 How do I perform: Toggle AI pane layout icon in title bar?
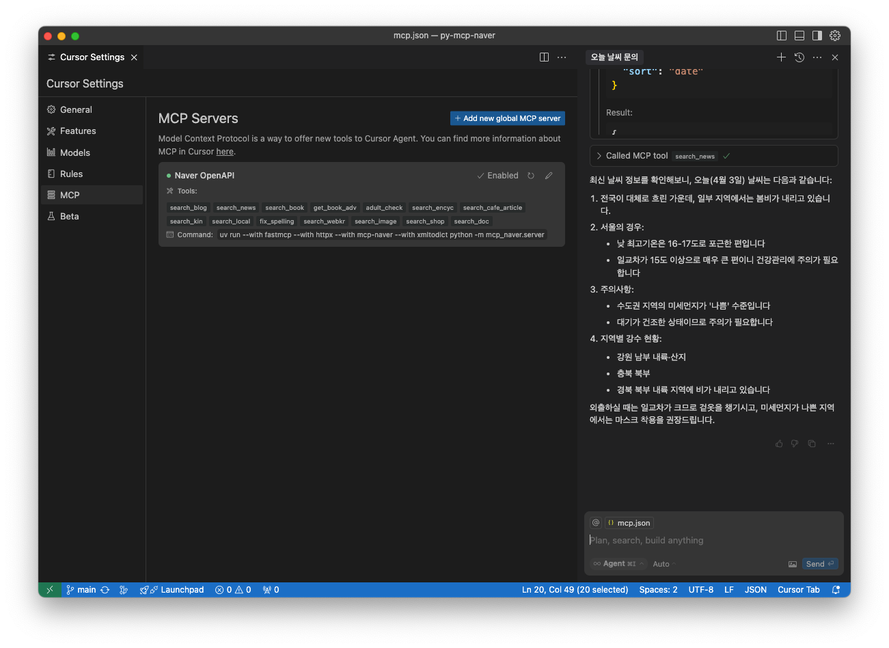(817, 36)
